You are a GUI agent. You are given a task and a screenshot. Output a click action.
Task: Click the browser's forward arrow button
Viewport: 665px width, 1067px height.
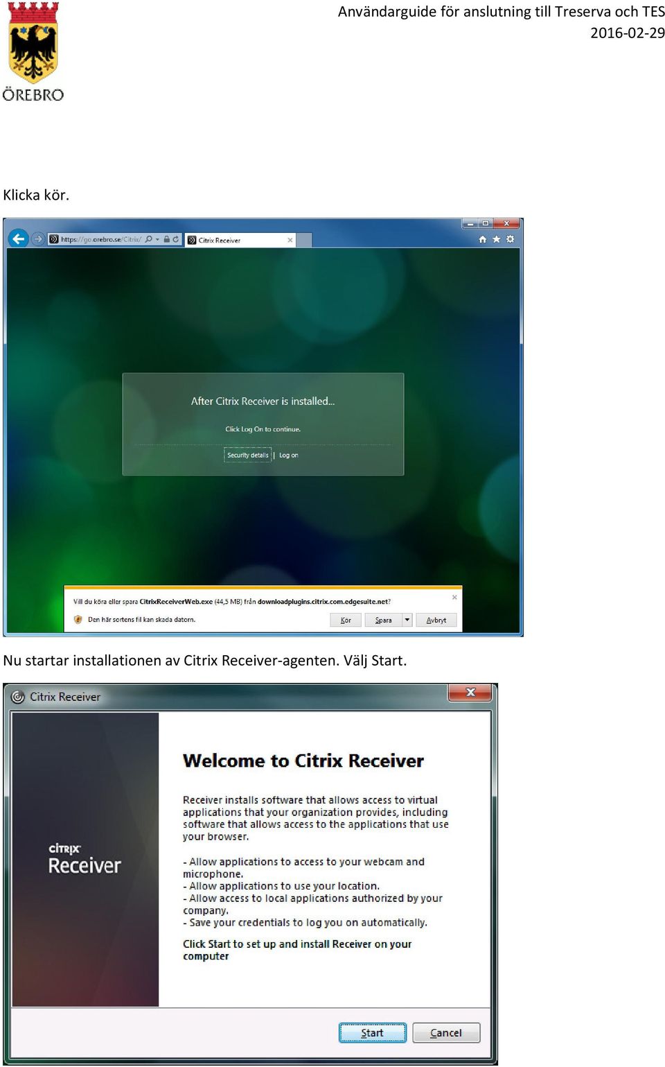pos(38,239)
